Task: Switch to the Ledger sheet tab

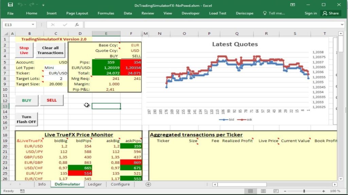Action: [95, 184]
